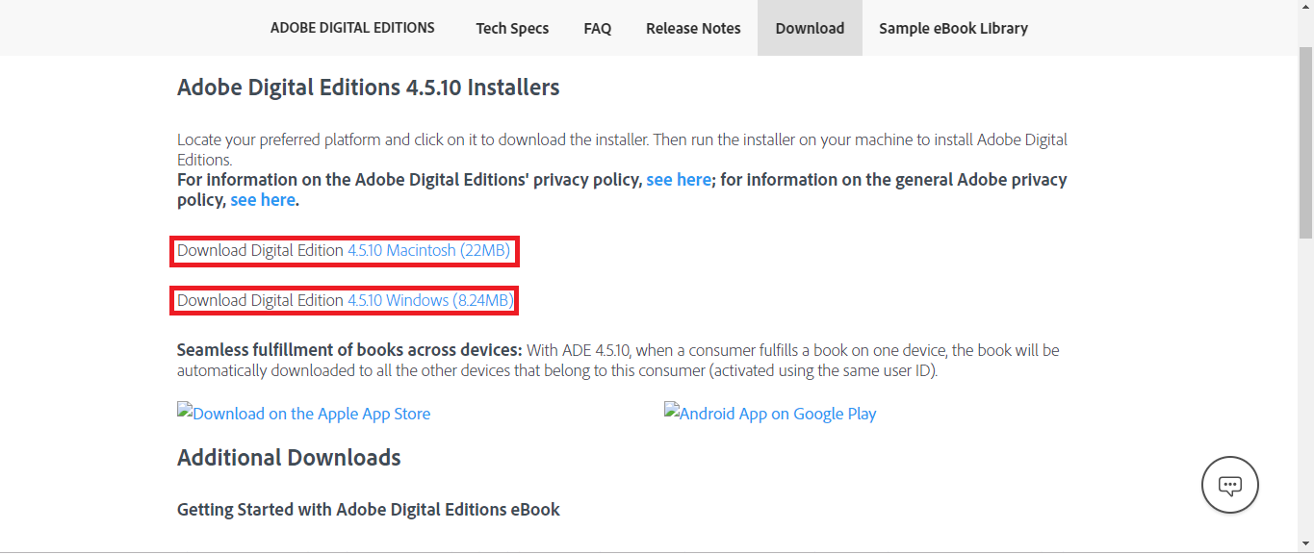This screenshot has width=1314, height=555.
Task: Click the Additional Downloads heading
Action: point(289,458)
